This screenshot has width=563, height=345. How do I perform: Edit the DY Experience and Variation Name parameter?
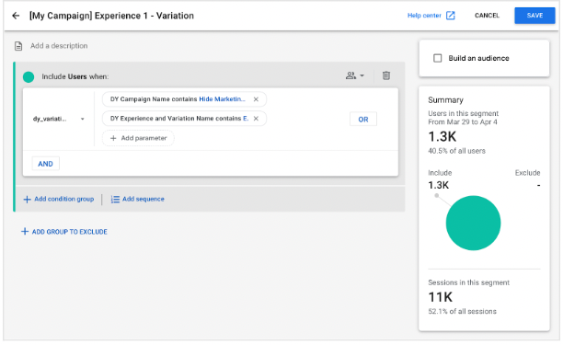pyautogui.click(x=179, y=119)
